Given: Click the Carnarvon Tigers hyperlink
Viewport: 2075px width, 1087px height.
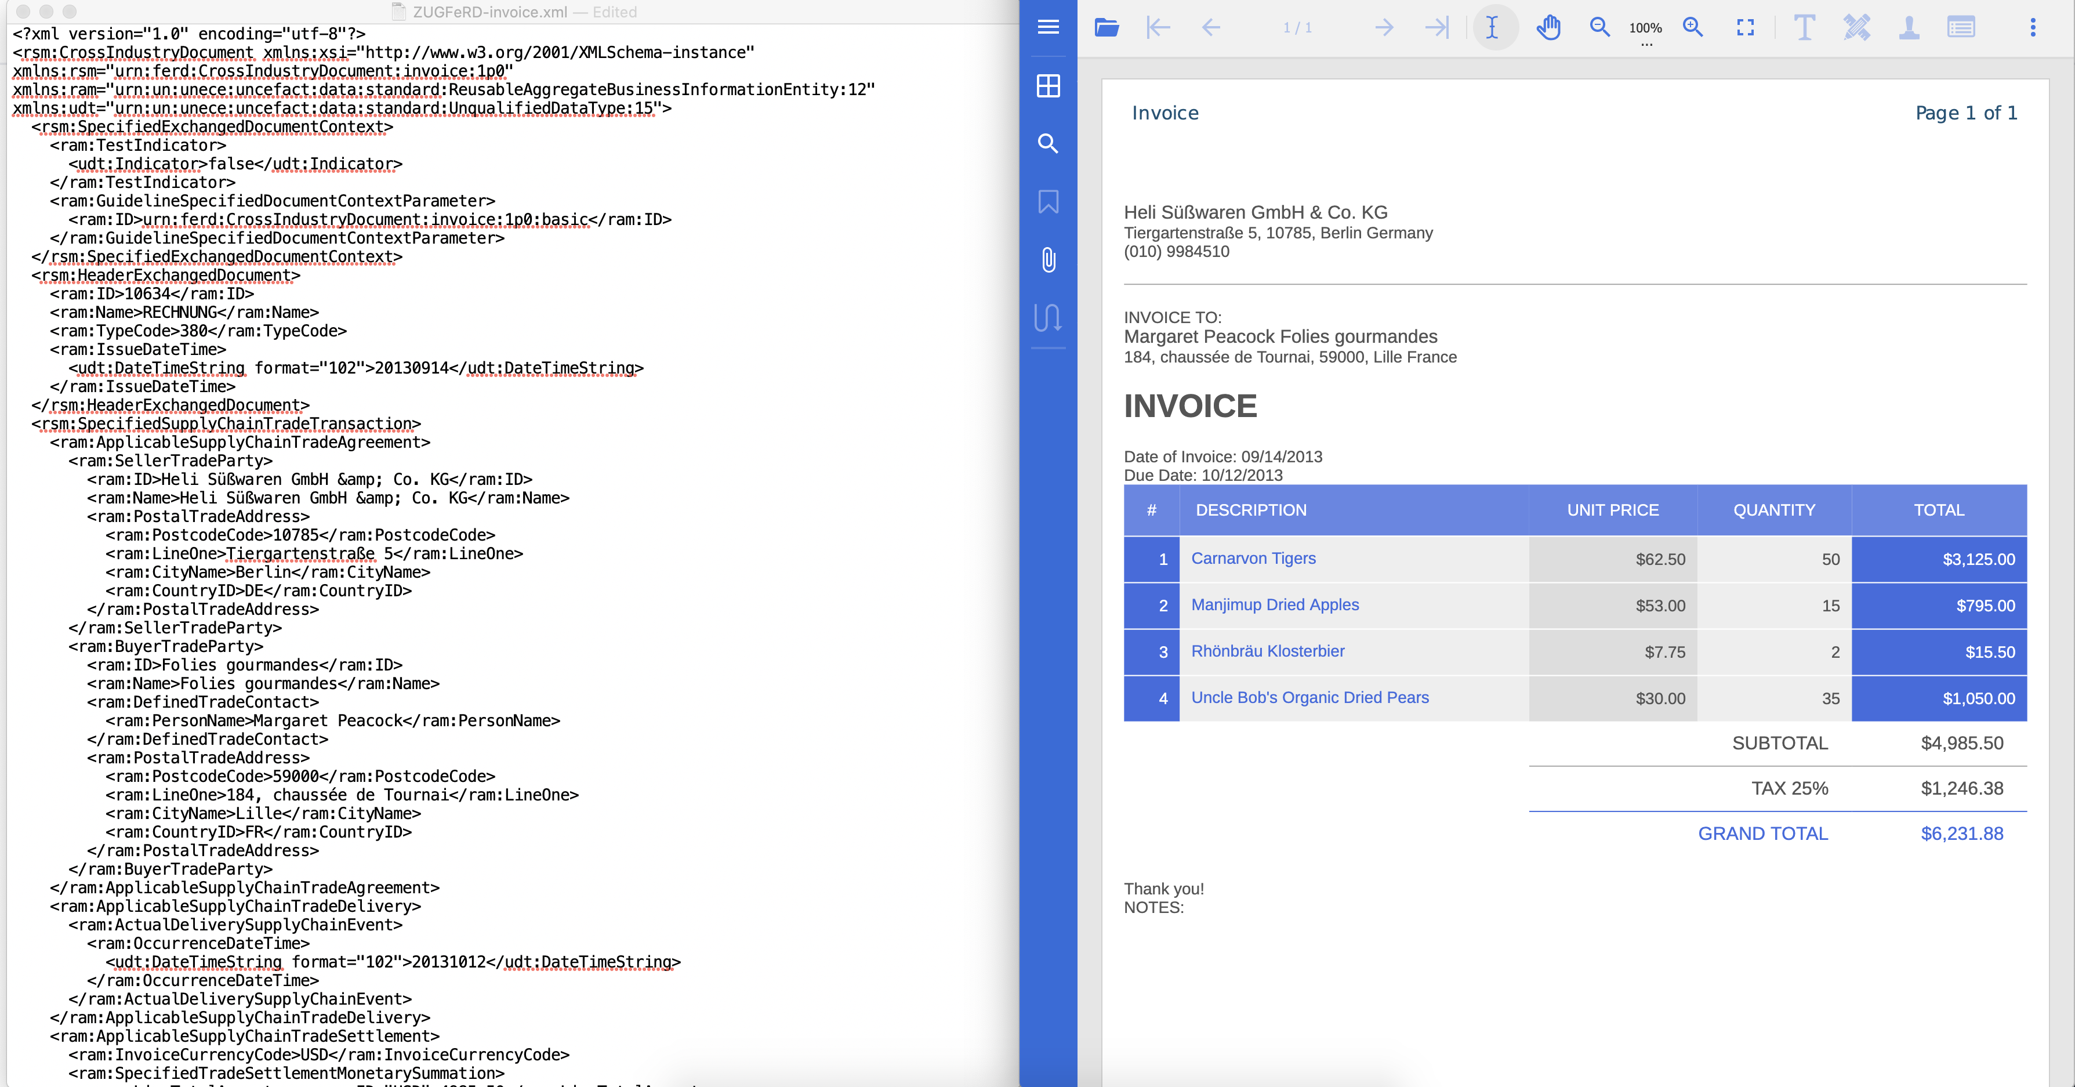Looking at the screenshot, I should 1251,557.
